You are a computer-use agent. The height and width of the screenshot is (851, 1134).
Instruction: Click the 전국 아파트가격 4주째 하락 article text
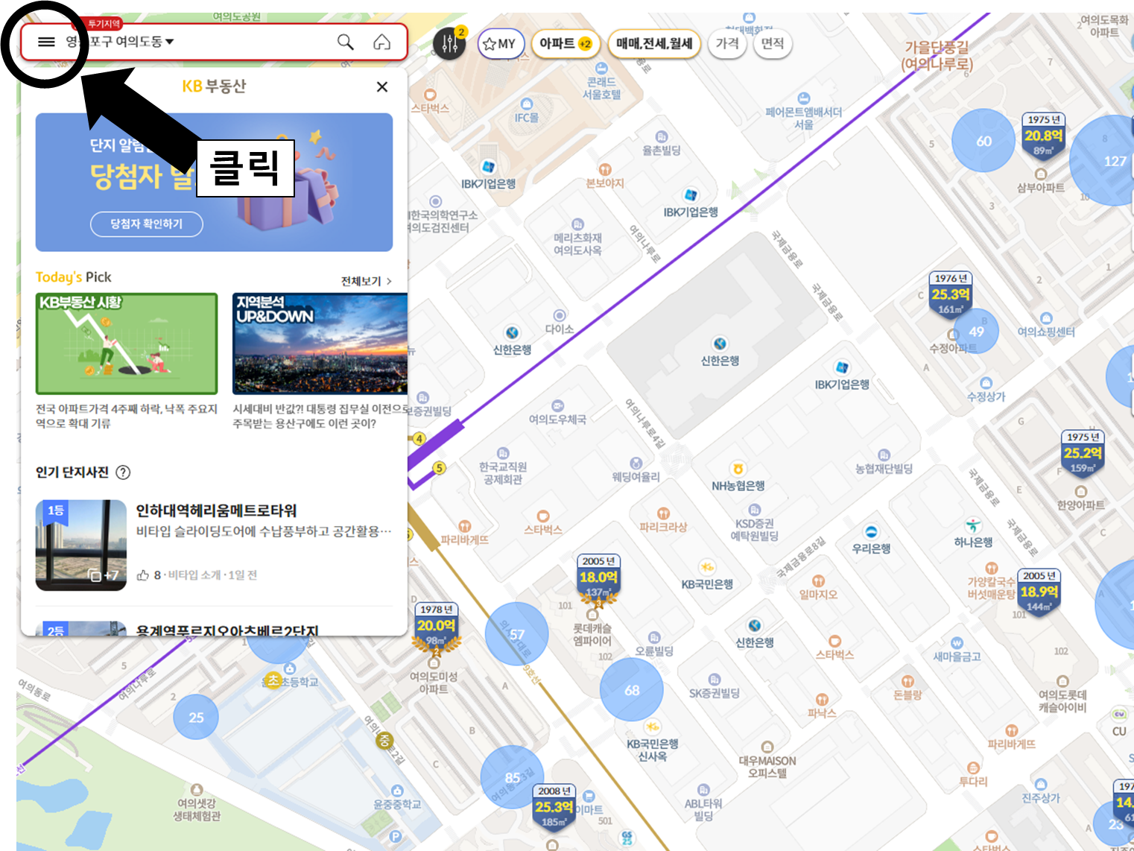point(127,416)
